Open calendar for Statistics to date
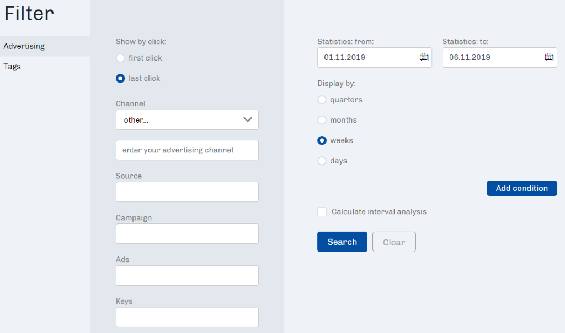Image resolution: width=565 pixels, height=333 pixels. pos(549,57)
